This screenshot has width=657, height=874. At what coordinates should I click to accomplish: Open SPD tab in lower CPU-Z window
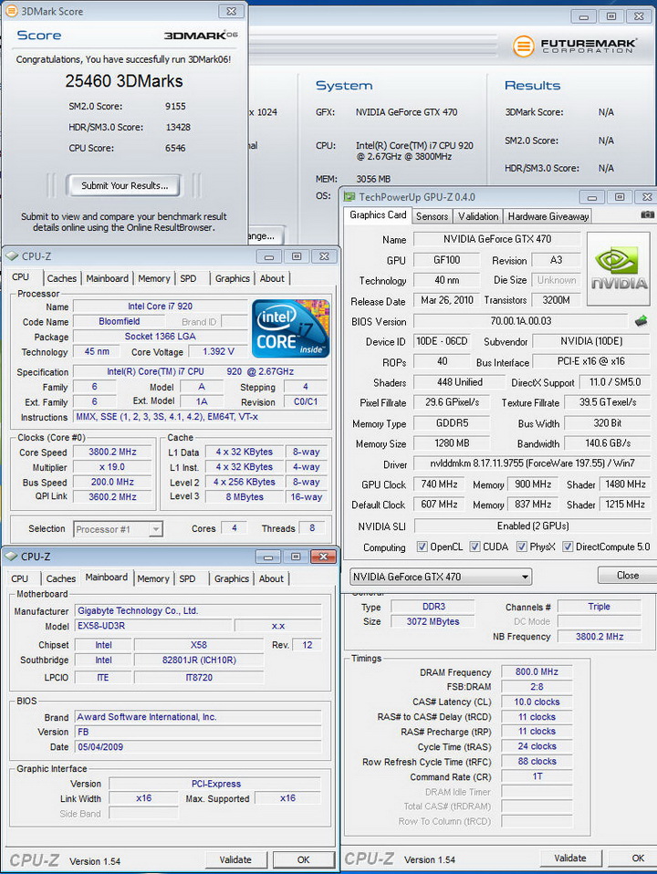(x=187, y=578)
